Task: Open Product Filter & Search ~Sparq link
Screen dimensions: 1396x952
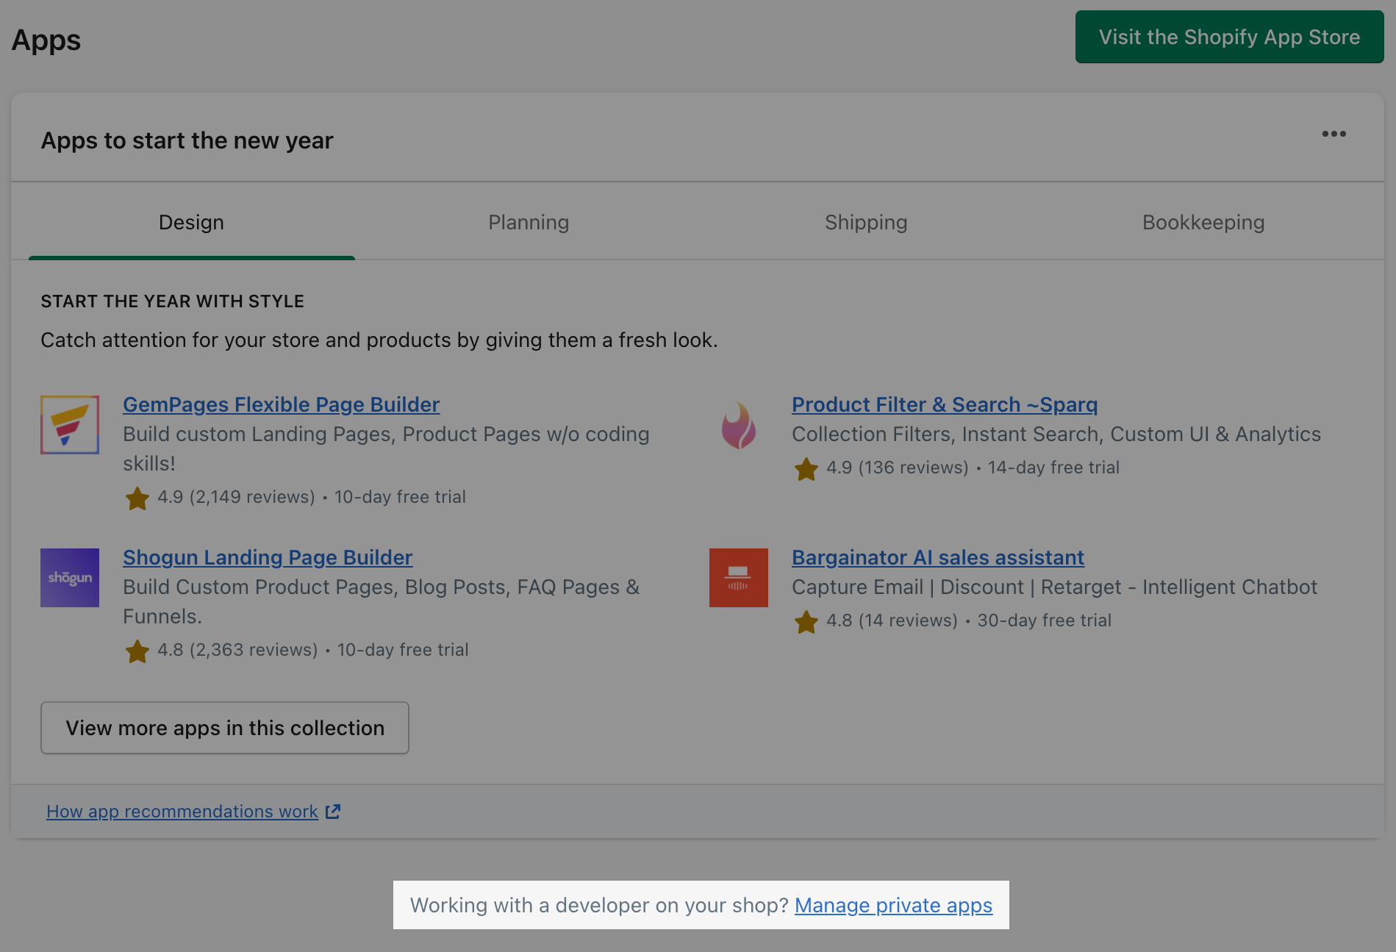Action: coord(945,404)
